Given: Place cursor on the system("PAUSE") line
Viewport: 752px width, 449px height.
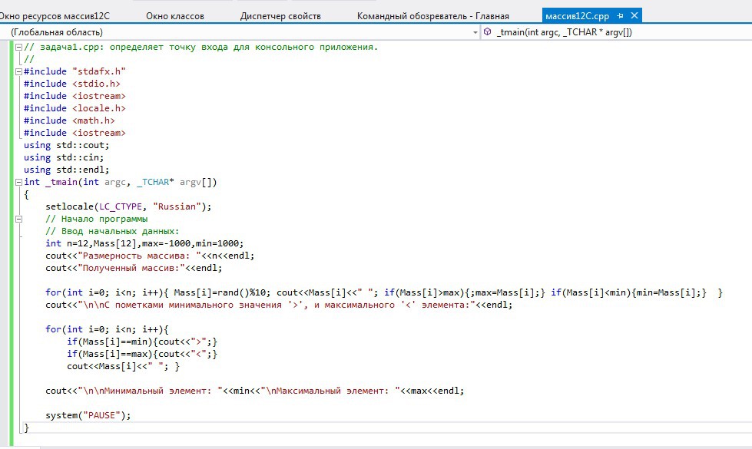Looking at the screenshot, I should [88, 415].
